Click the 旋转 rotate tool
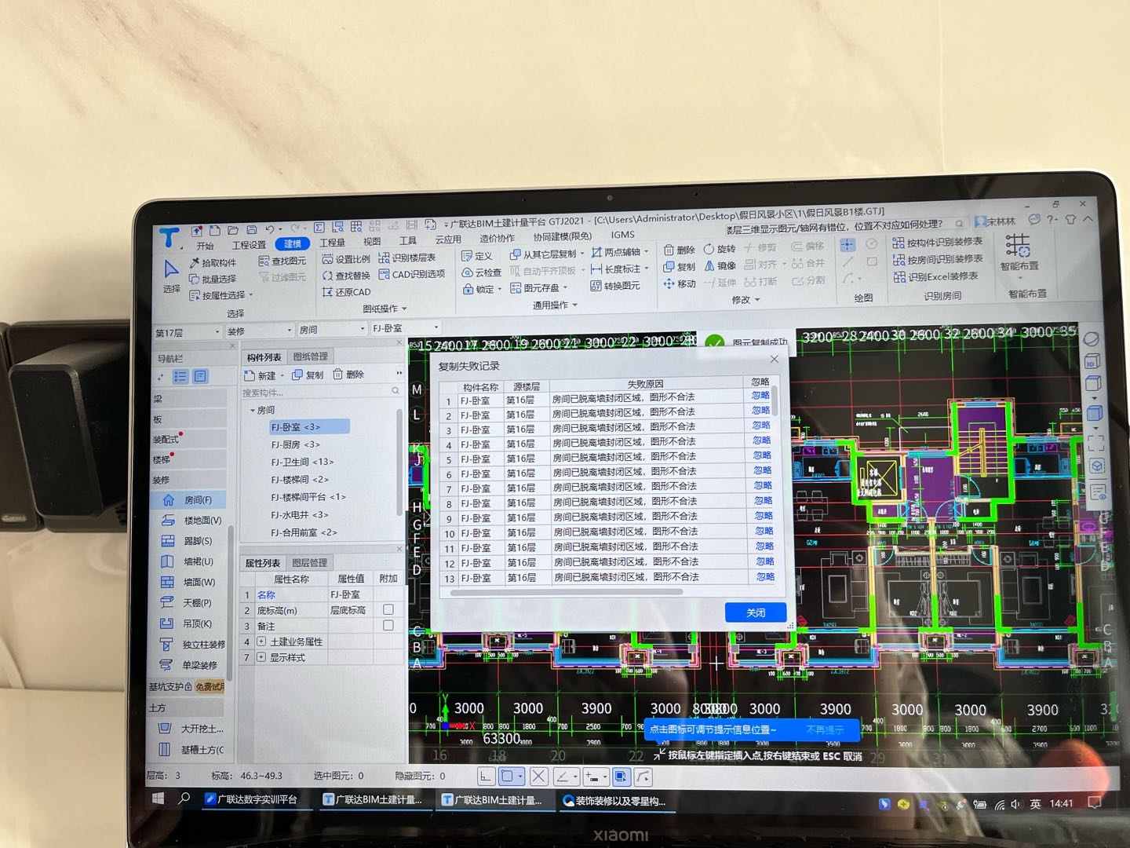This screenshot has width=1130, height=848. coord(720,249)
